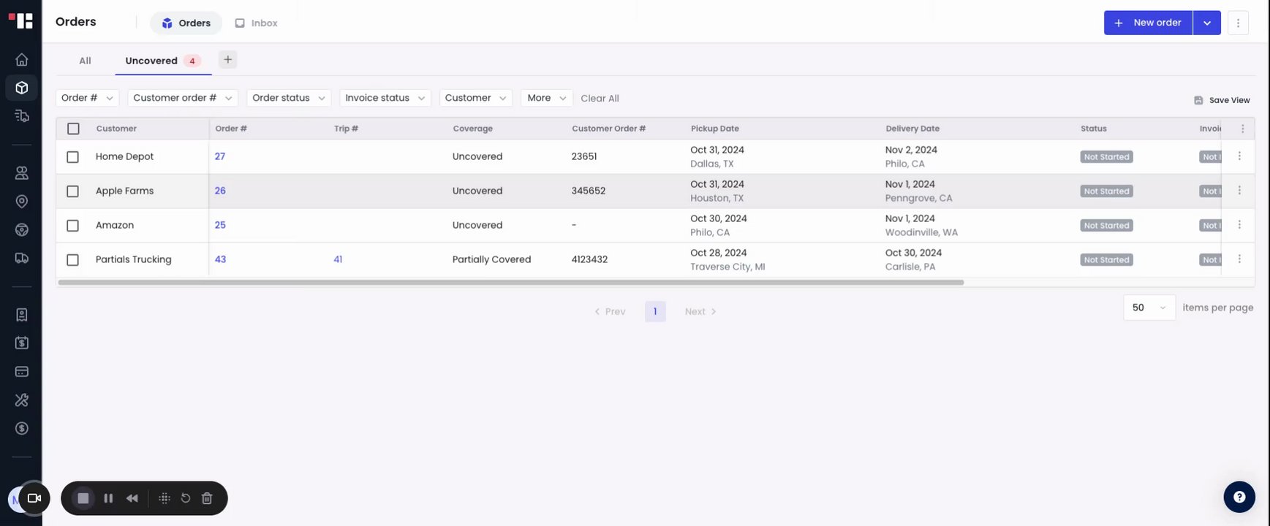Create a new order with New order button

[1148, 23]
